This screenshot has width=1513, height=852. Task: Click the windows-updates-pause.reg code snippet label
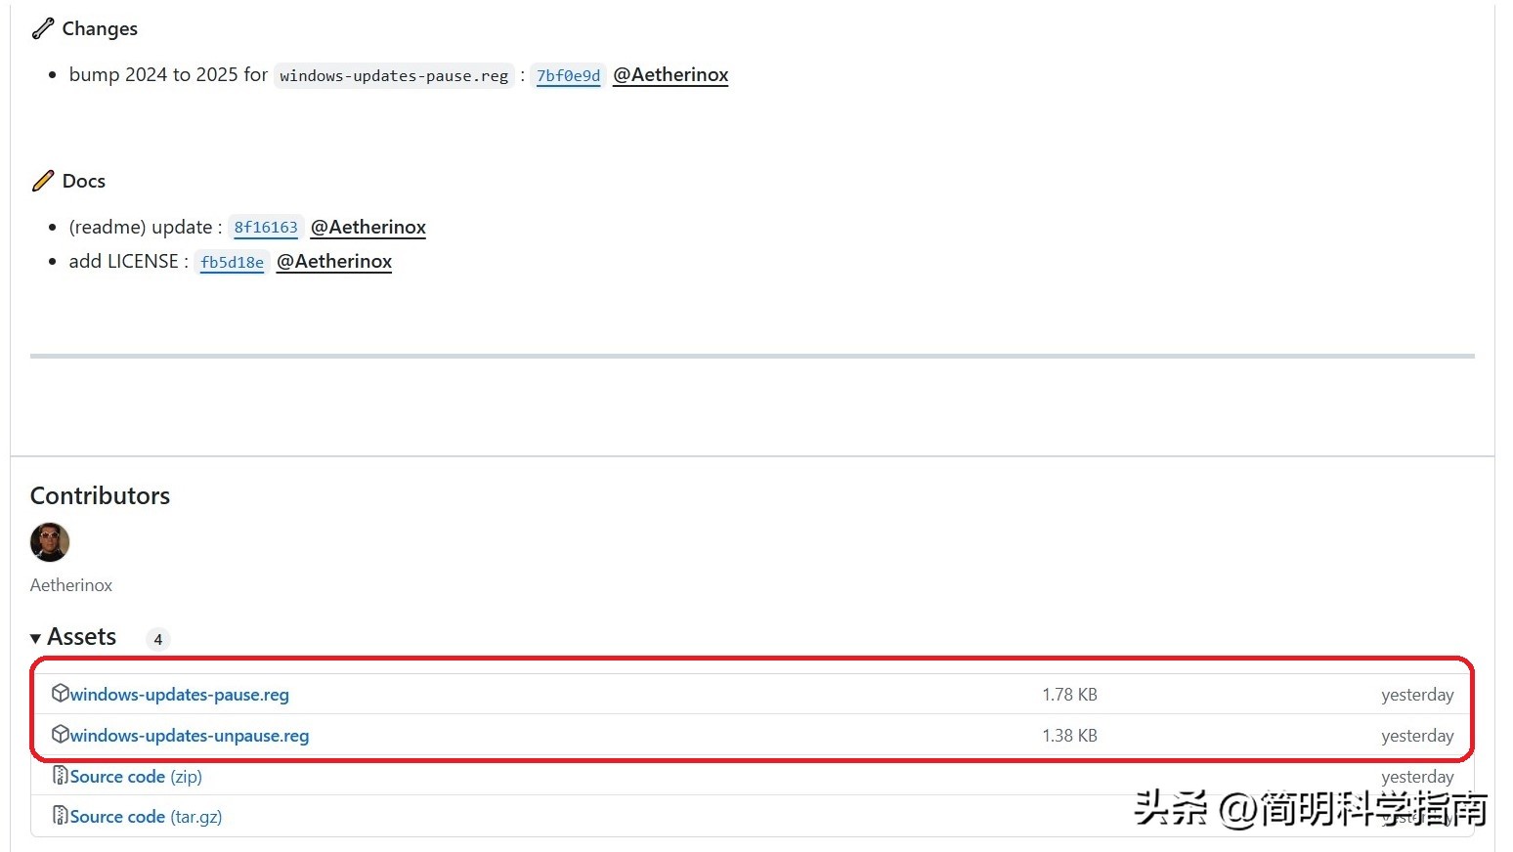click(393, 75)
